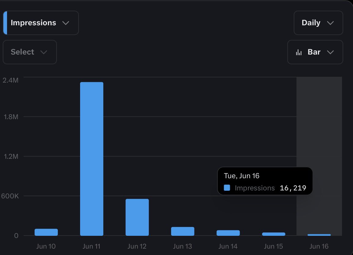Click the 0 axis label
Screen dimensions: 353x255
point(16,236)
